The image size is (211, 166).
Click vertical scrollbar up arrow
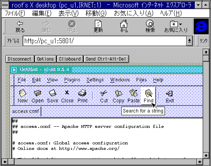206,52
